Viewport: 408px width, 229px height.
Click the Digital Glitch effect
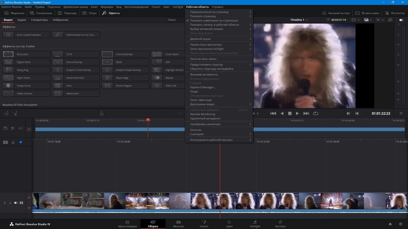26,62
